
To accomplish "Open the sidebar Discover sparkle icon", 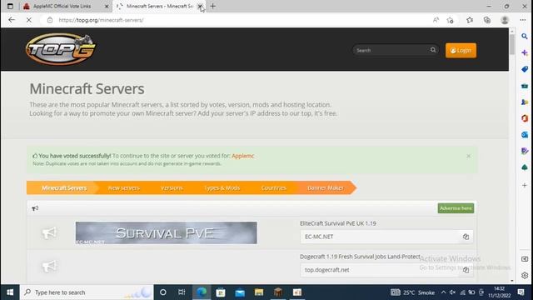I will click(525, 52).
